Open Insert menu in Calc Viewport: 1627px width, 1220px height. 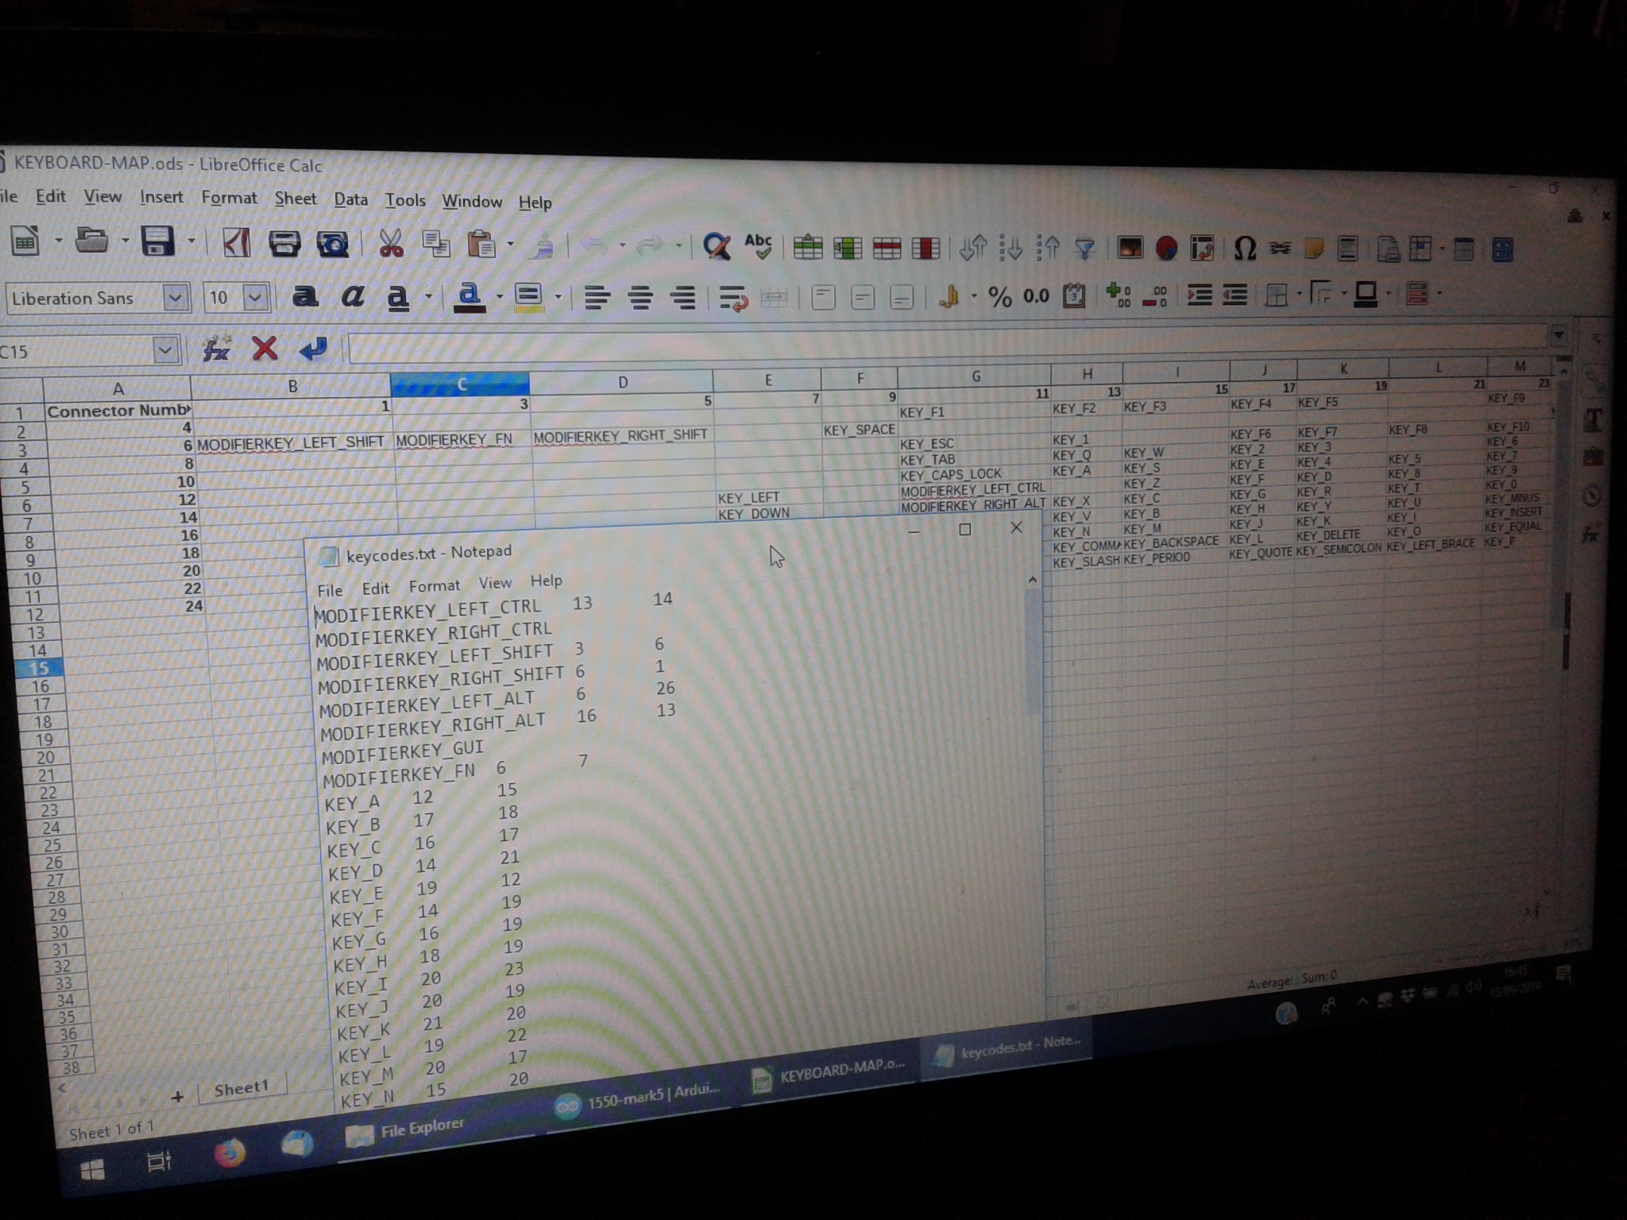tap(161, 196)
